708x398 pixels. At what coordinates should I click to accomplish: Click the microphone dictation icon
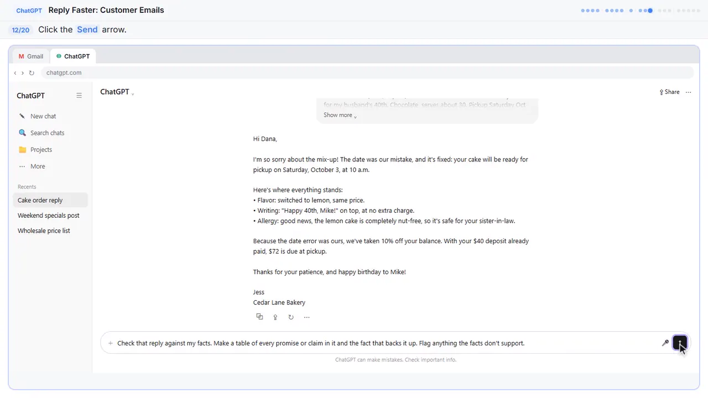[x=665, y=343]
